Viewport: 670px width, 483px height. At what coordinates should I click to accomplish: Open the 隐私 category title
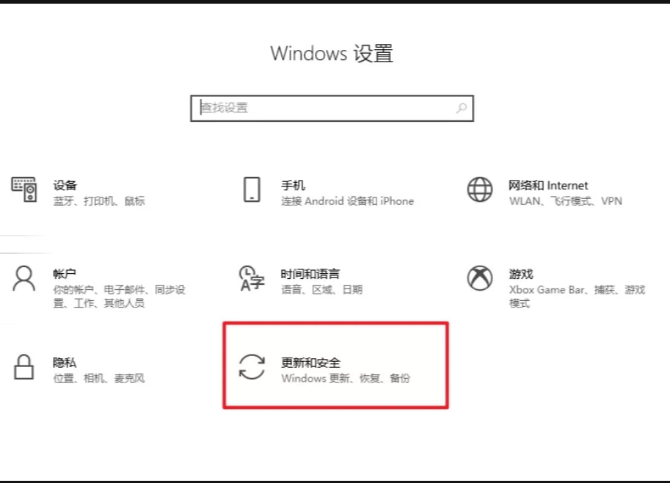pos(65,363)
